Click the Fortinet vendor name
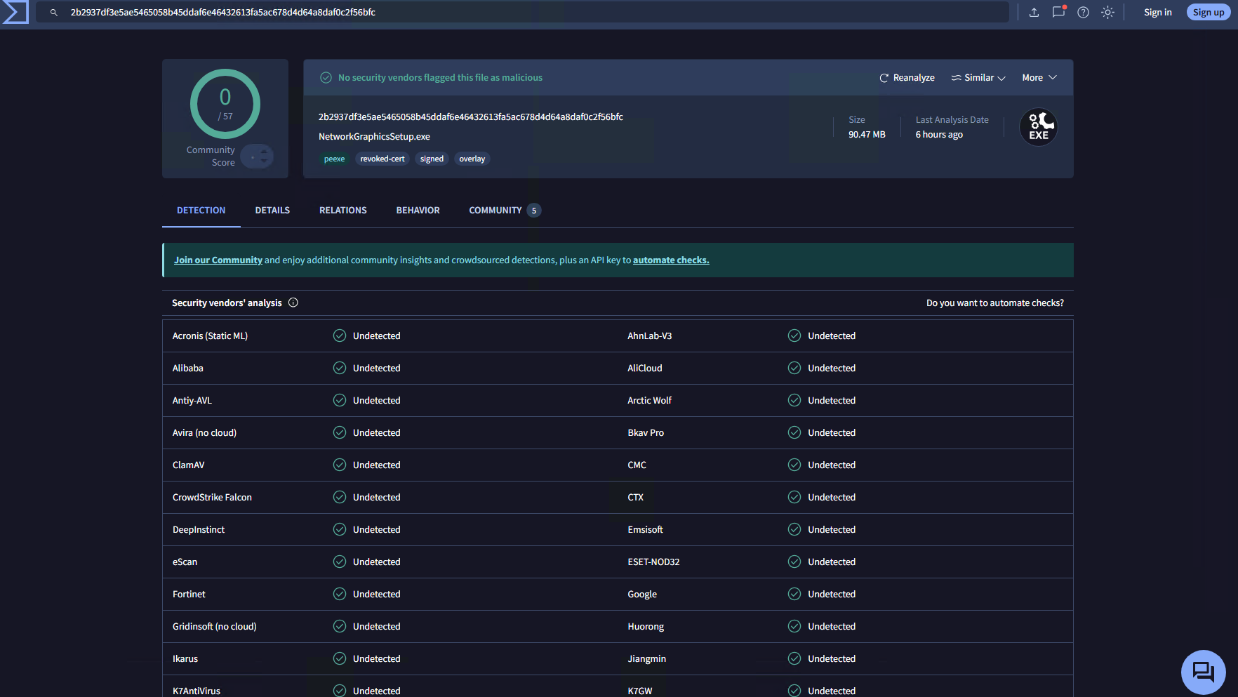Viewport: 1238px width, 697px height. [x=189, y=594]
